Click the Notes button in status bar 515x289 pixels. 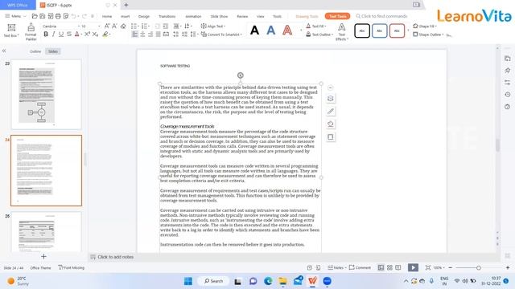click(336, 267)
